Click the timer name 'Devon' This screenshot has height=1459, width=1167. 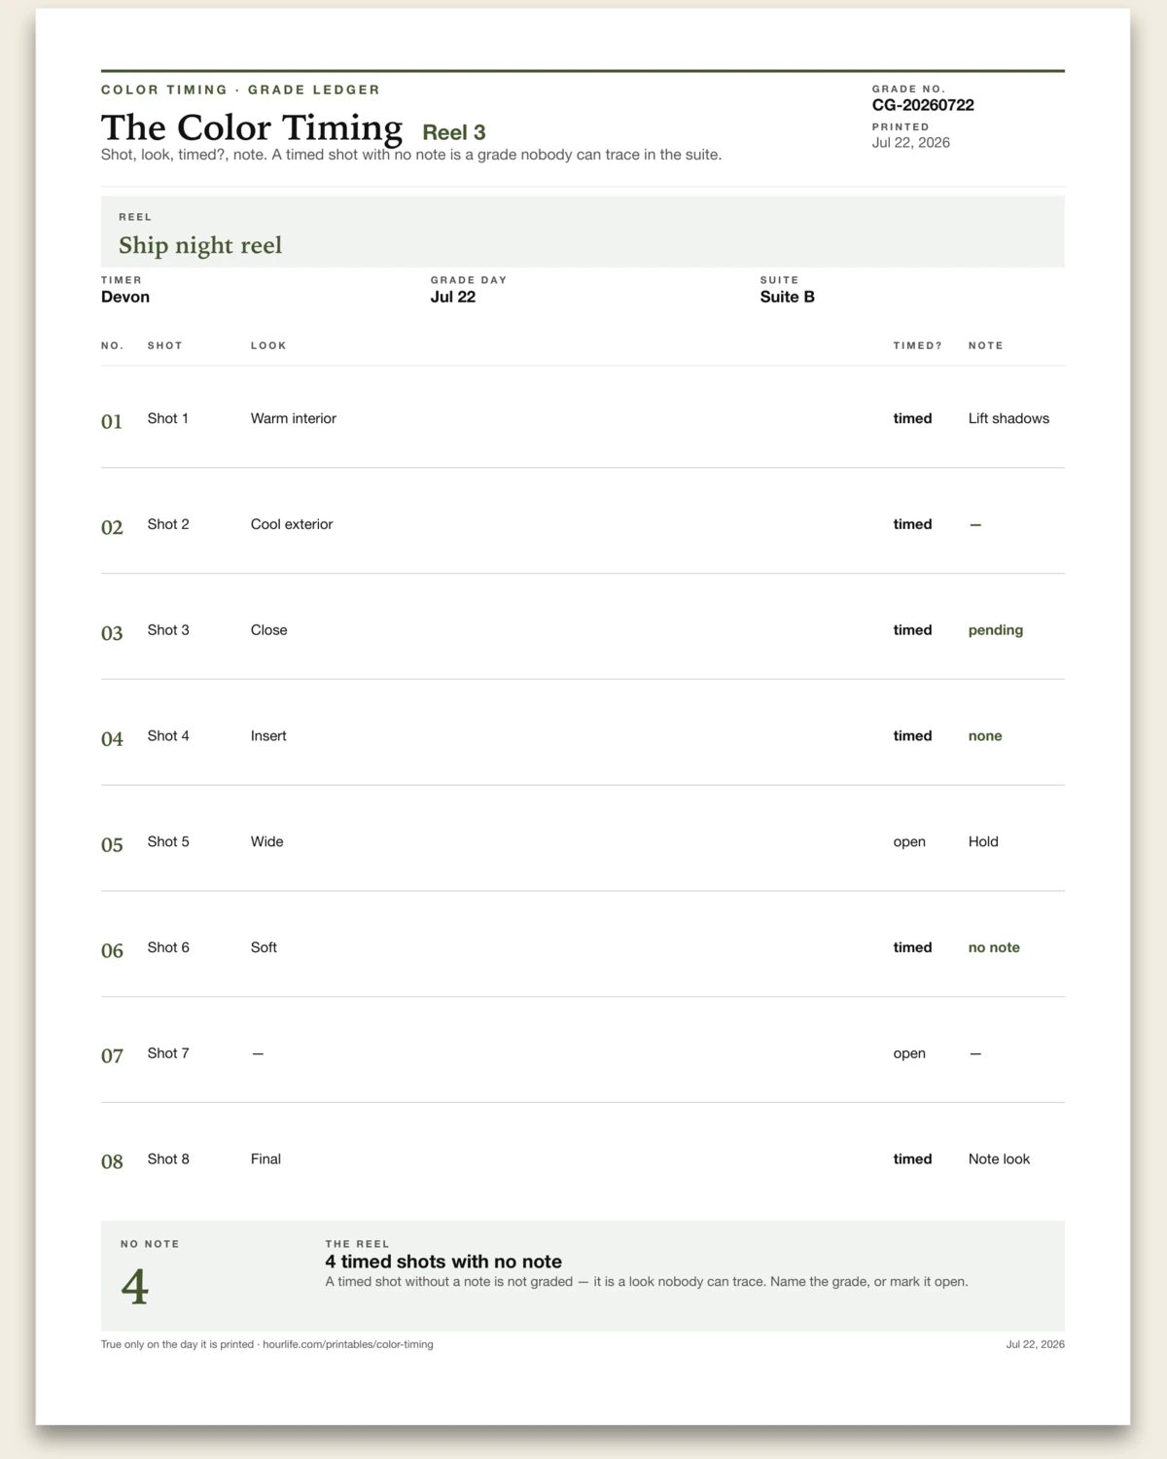pos(125,297)
